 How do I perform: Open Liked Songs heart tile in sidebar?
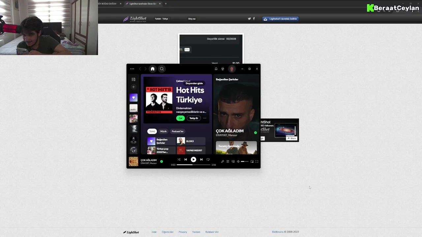point(134,97)
